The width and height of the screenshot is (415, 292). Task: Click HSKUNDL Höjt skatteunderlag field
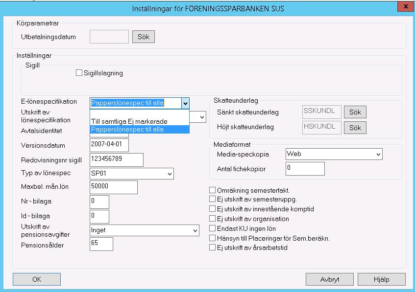321,128
